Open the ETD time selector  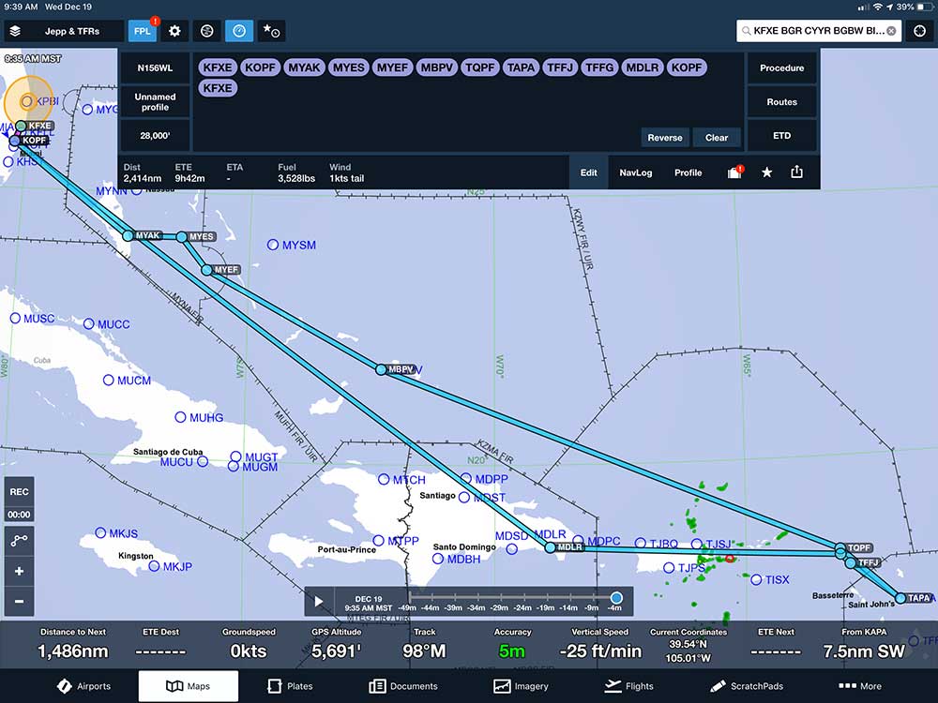click(781, 134)
